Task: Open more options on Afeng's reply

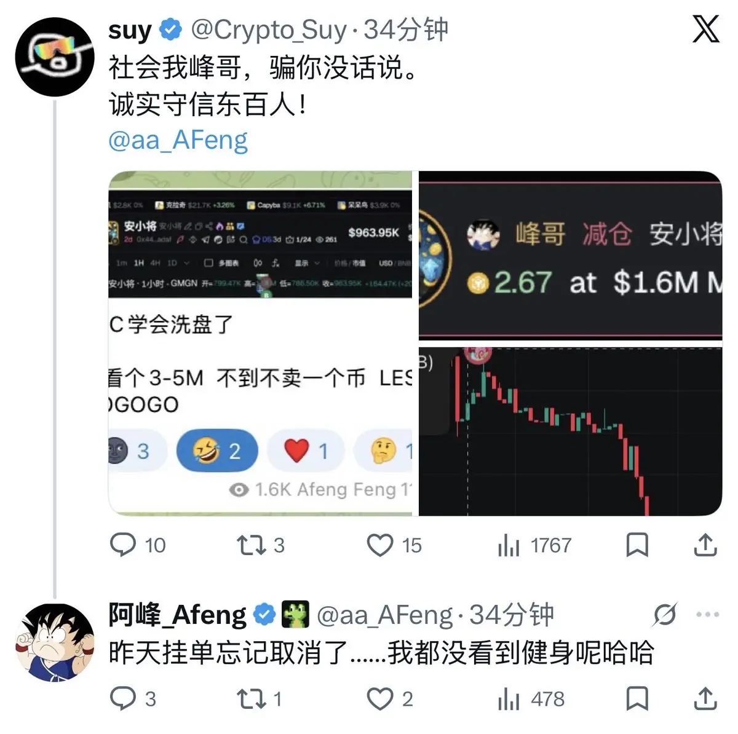Action: click(x=707, y=614)
